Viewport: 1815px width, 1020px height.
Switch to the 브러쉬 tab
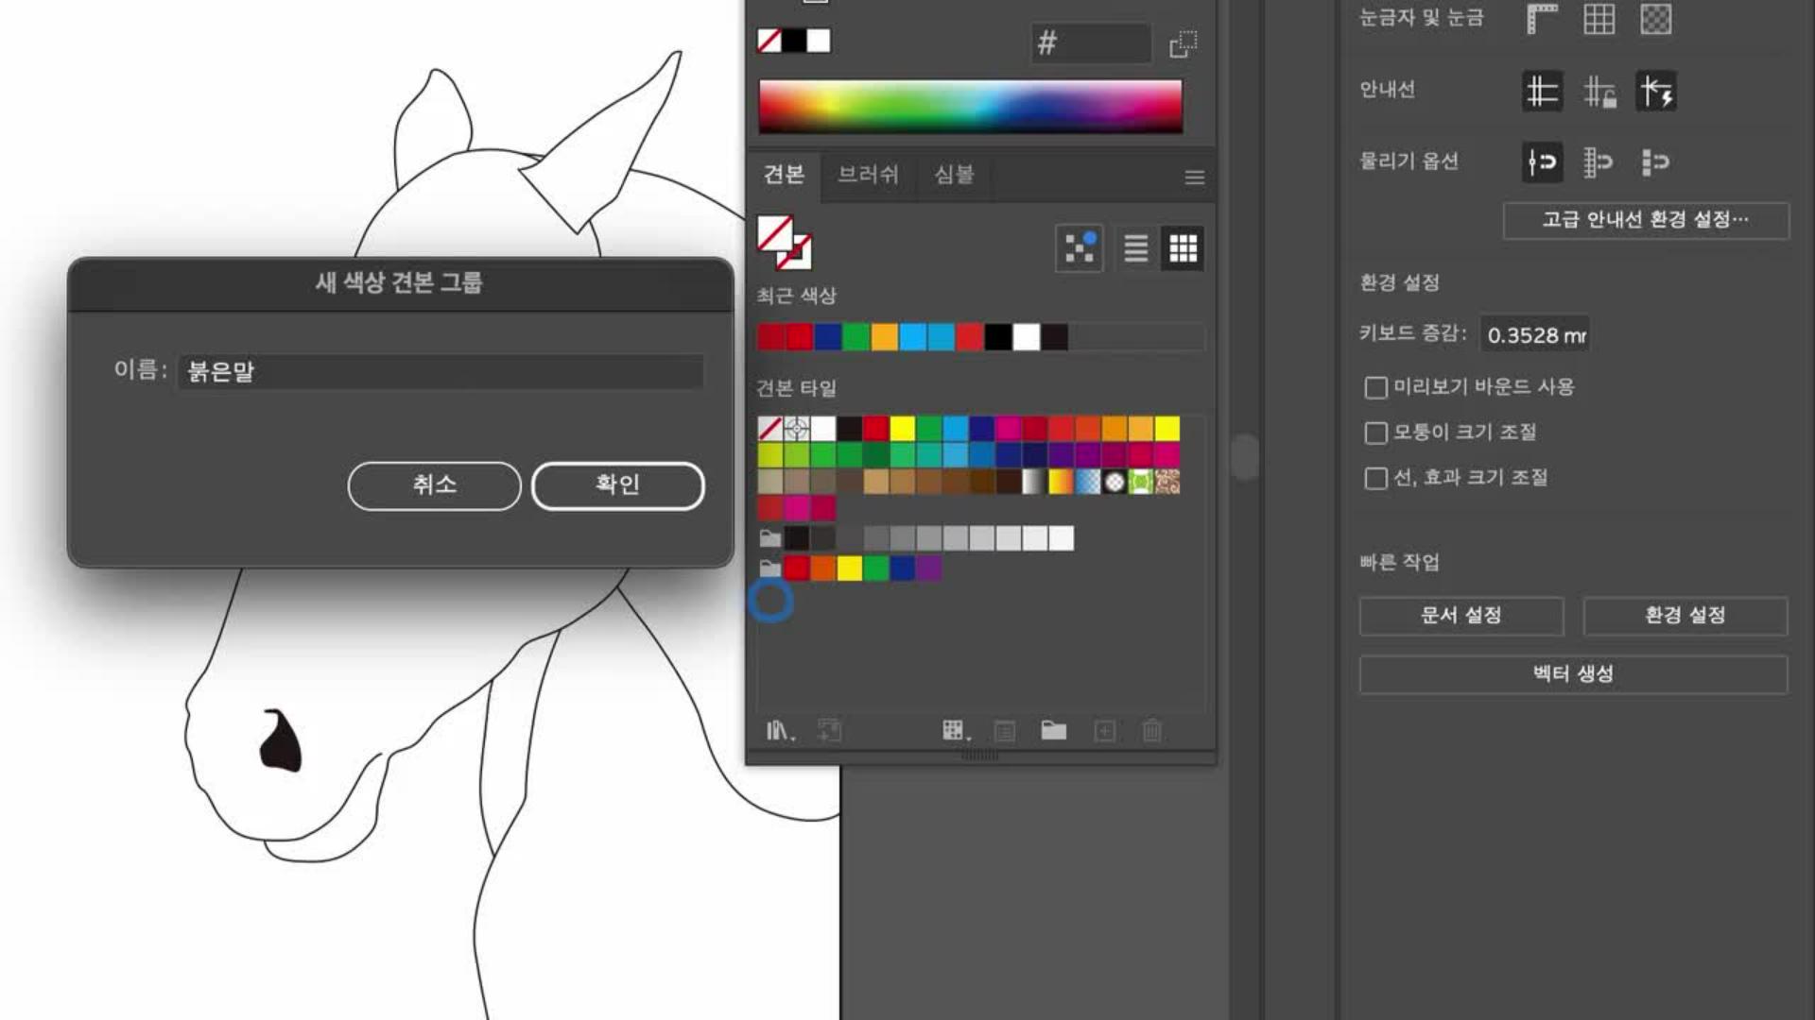pos(867,175)
